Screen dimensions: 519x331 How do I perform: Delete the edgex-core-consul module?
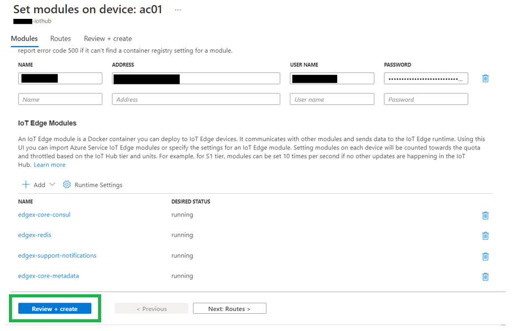point(485,215)
